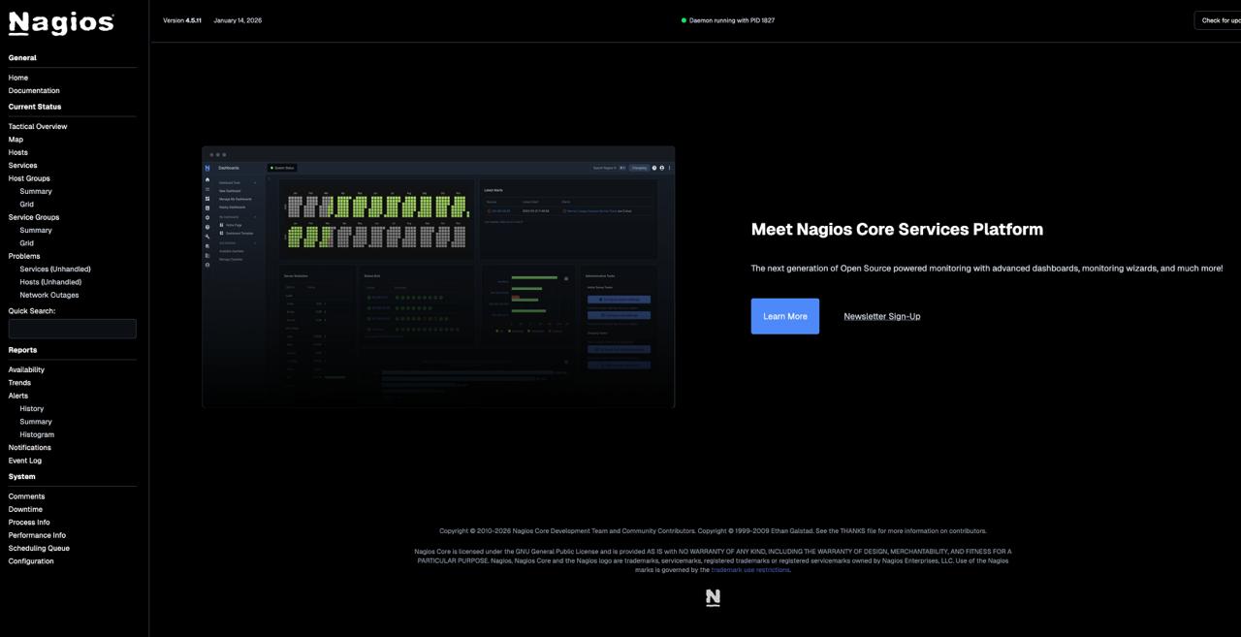Open the Map view

click(x=16, y=140)
